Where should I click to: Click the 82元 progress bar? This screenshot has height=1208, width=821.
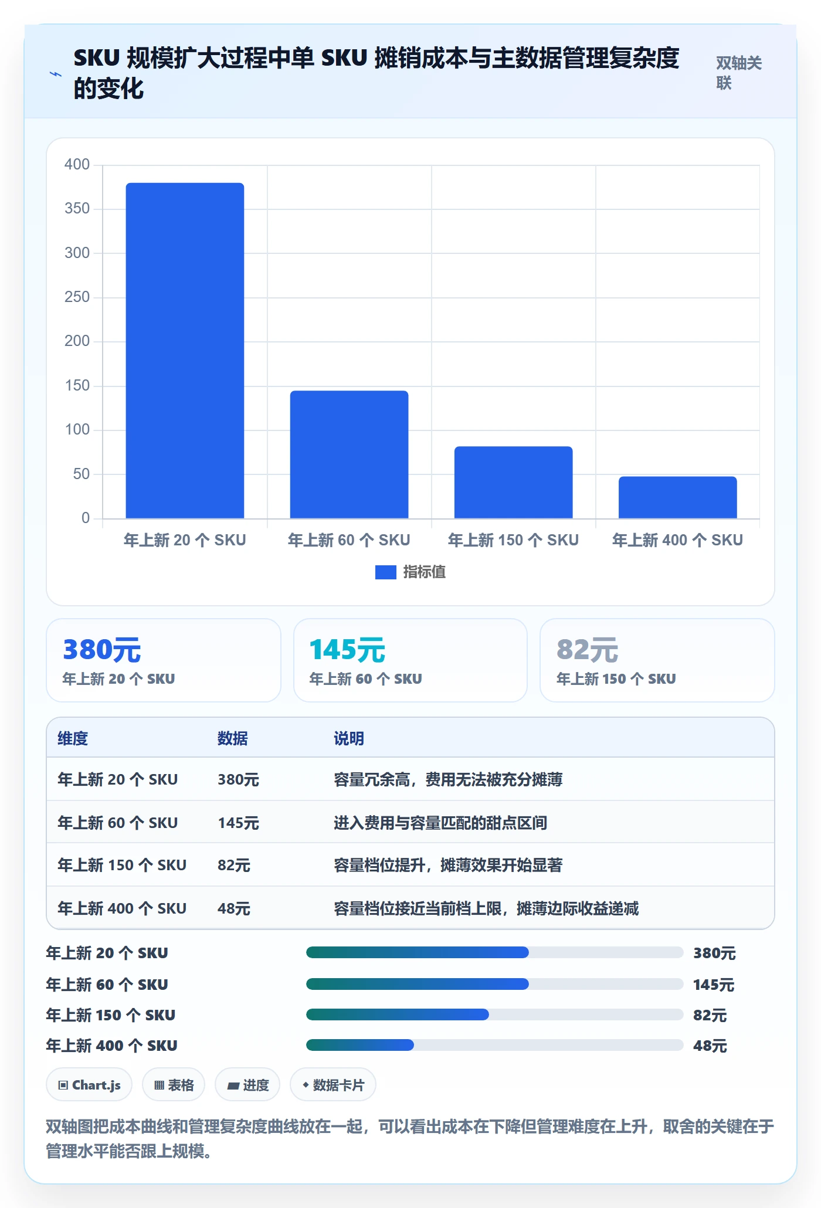(495, 1014)
